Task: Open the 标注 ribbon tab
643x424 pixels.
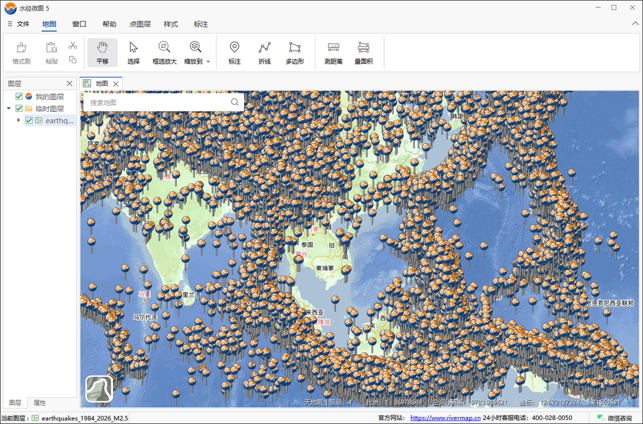Action: click(x=201, y=24)
